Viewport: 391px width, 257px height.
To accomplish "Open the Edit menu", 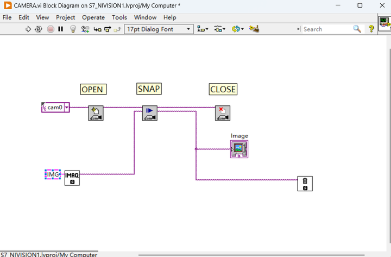I will [24, 17].
